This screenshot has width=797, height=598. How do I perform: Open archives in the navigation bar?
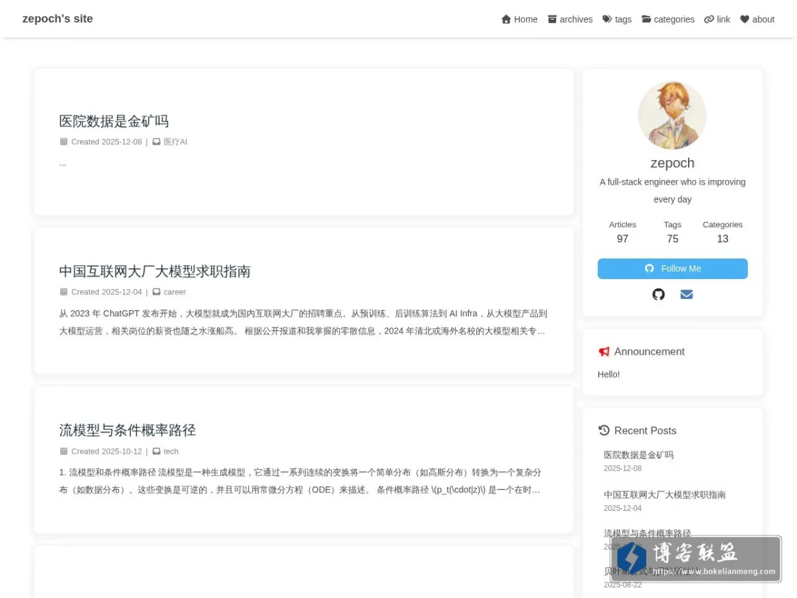coord(571,19)
